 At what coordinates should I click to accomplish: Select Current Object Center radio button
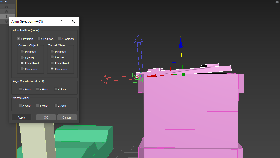point(22,57)
